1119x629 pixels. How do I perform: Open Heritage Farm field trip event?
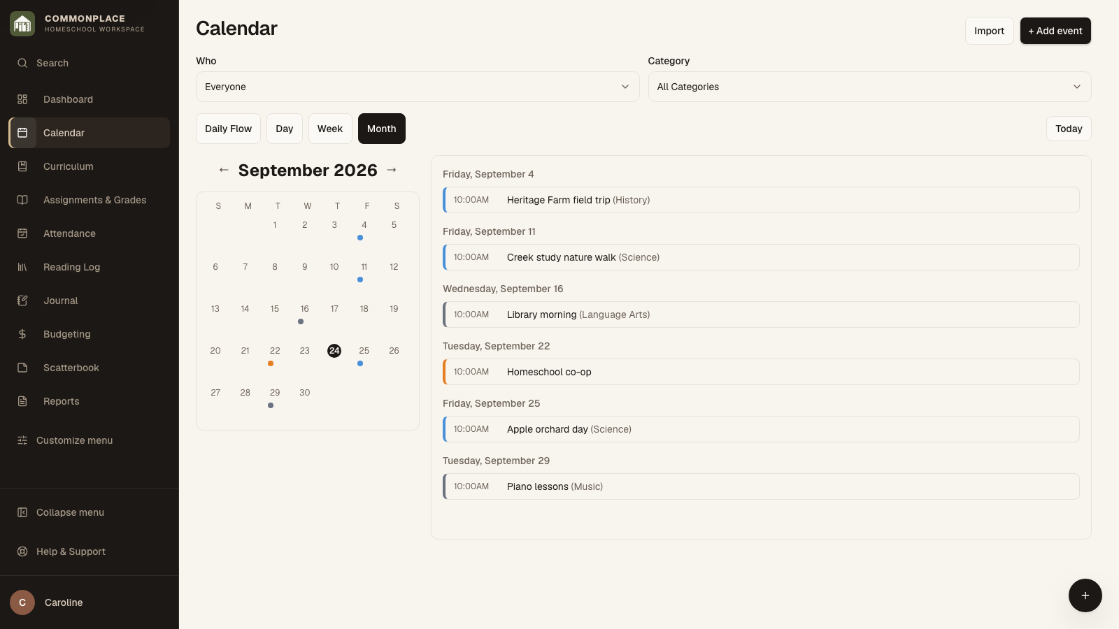pyautogui.click(x=761, y=200)
